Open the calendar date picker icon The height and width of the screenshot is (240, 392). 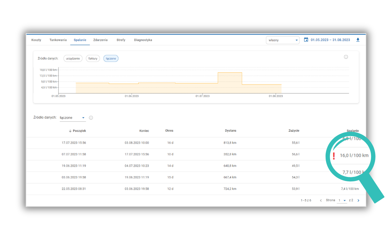[306, 40]
